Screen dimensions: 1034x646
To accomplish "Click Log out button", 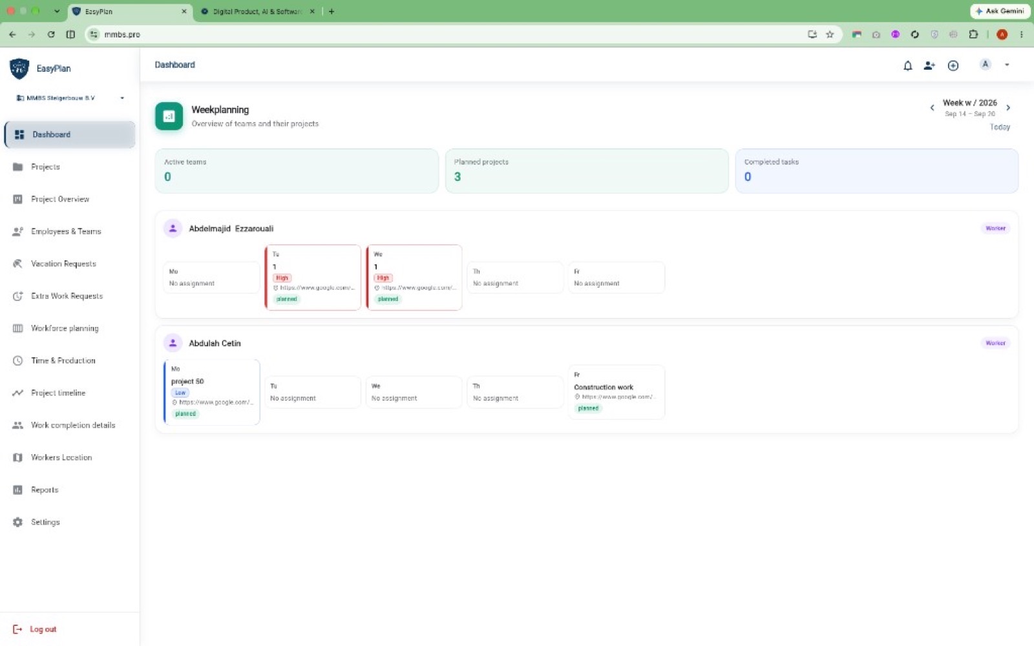I will (35, 629).
